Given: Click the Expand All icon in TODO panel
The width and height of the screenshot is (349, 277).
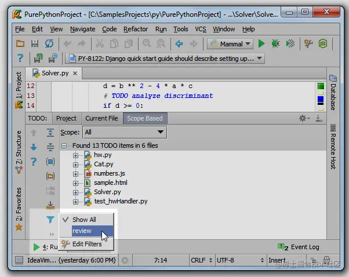Looking at the screenshot, I should click(50, 133).
